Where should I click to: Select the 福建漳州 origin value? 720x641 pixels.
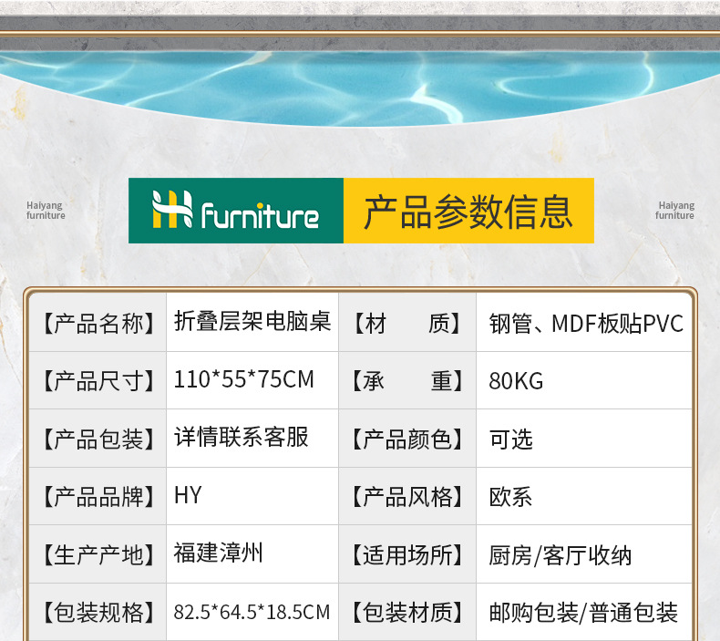pos(218,553)
